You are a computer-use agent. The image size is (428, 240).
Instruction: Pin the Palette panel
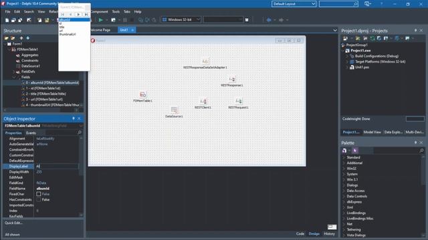pos(415,143)
